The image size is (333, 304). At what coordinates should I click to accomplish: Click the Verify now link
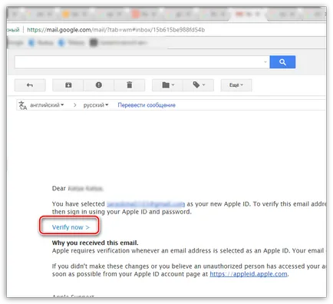[71, 227]
